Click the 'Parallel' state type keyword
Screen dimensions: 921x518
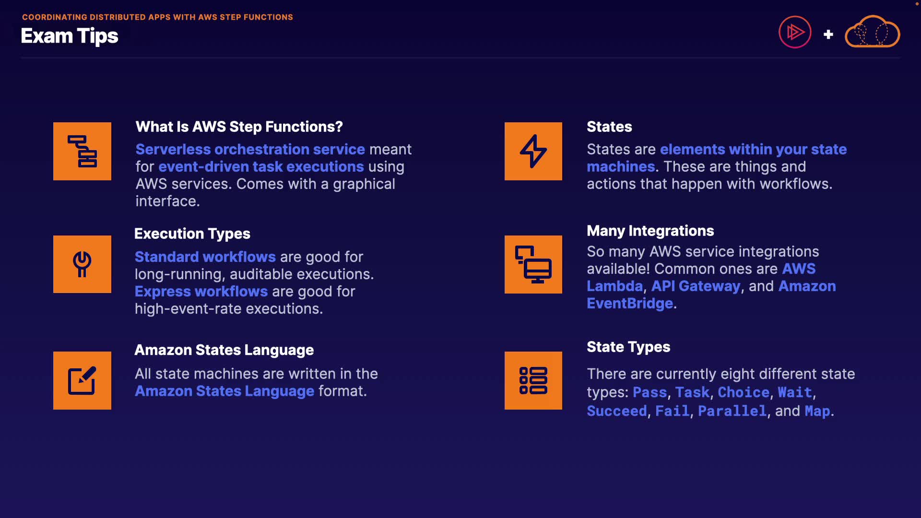[732, 411]
